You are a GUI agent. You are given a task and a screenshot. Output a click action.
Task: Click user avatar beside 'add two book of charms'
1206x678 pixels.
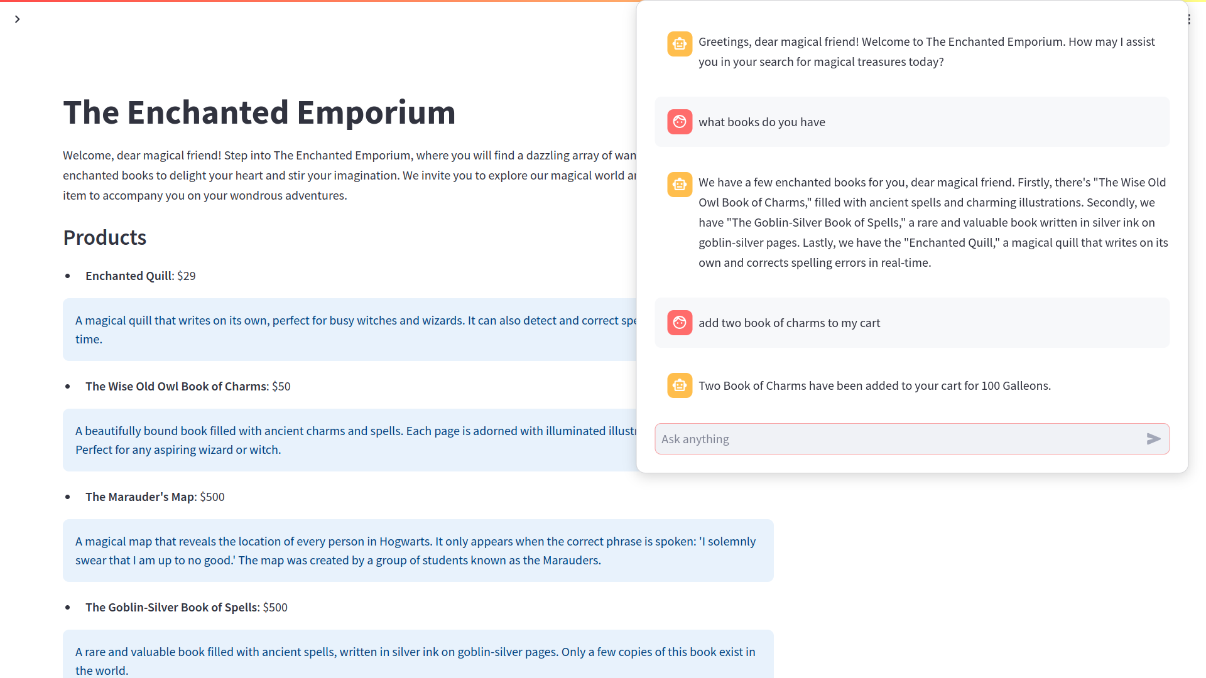pyautogui.click(x=680, y=323)
